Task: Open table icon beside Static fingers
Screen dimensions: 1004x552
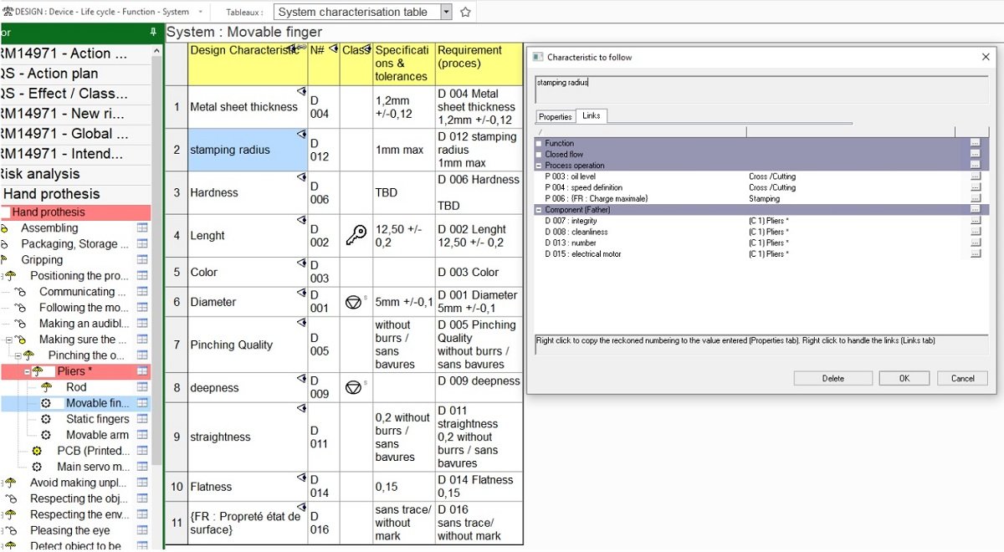Action: [142, 419]
